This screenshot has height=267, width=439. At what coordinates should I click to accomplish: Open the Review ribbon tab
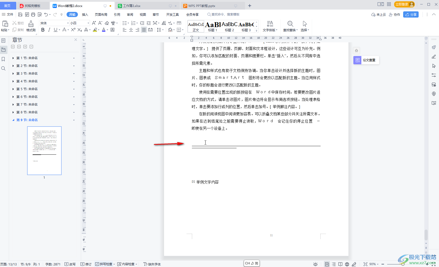click(130, 14)
